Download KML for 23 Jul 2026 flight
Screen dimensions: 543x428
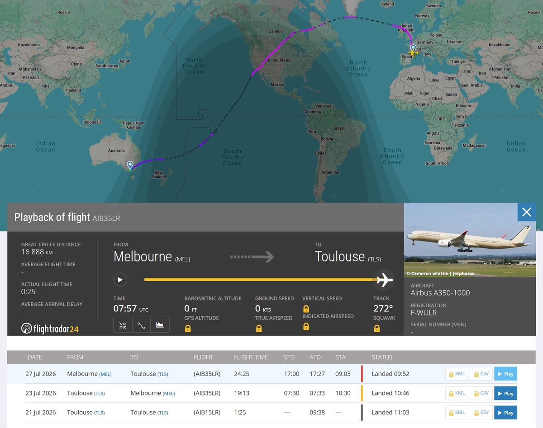click(x=457, y=393)
